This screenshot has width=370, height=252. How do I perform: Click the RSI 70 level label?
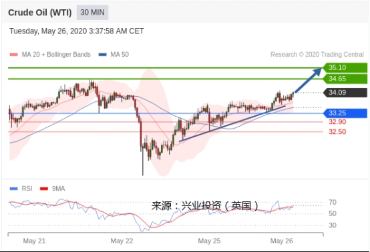click(x=333, y=202)
